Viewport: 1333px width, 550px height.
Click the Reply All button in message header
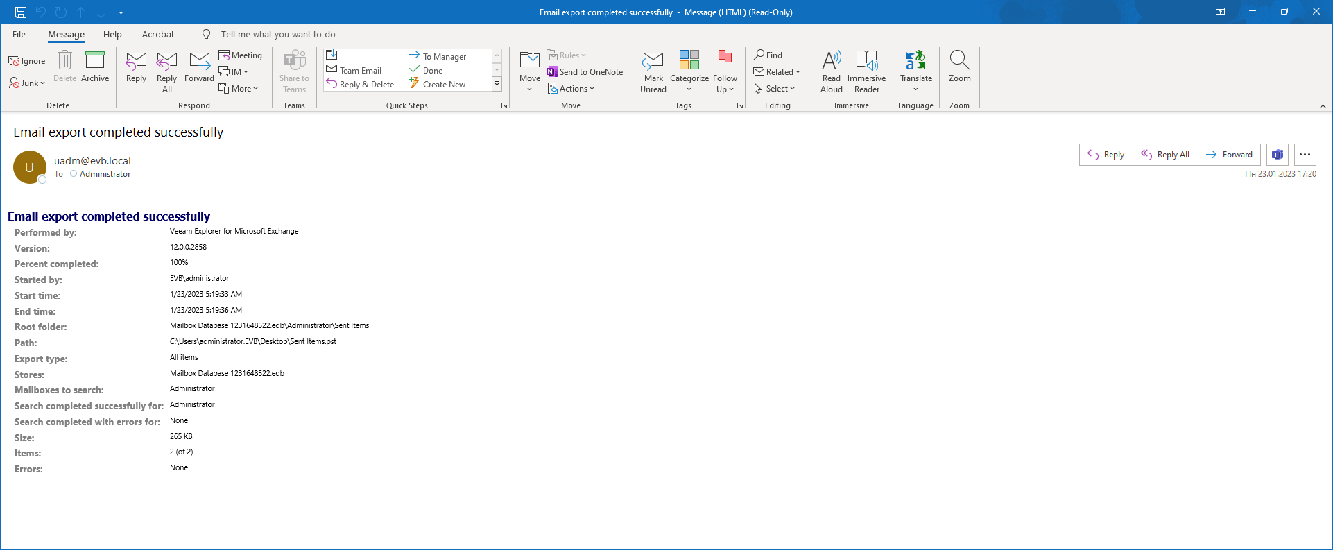click(1165, 155)
